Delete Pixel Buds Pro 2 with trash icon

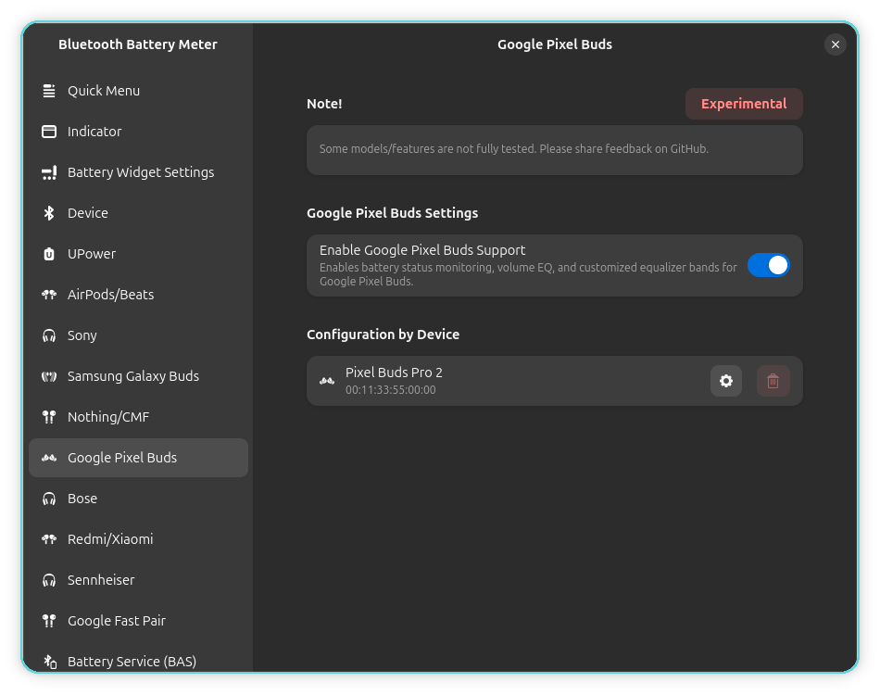[x=773, y=381]
